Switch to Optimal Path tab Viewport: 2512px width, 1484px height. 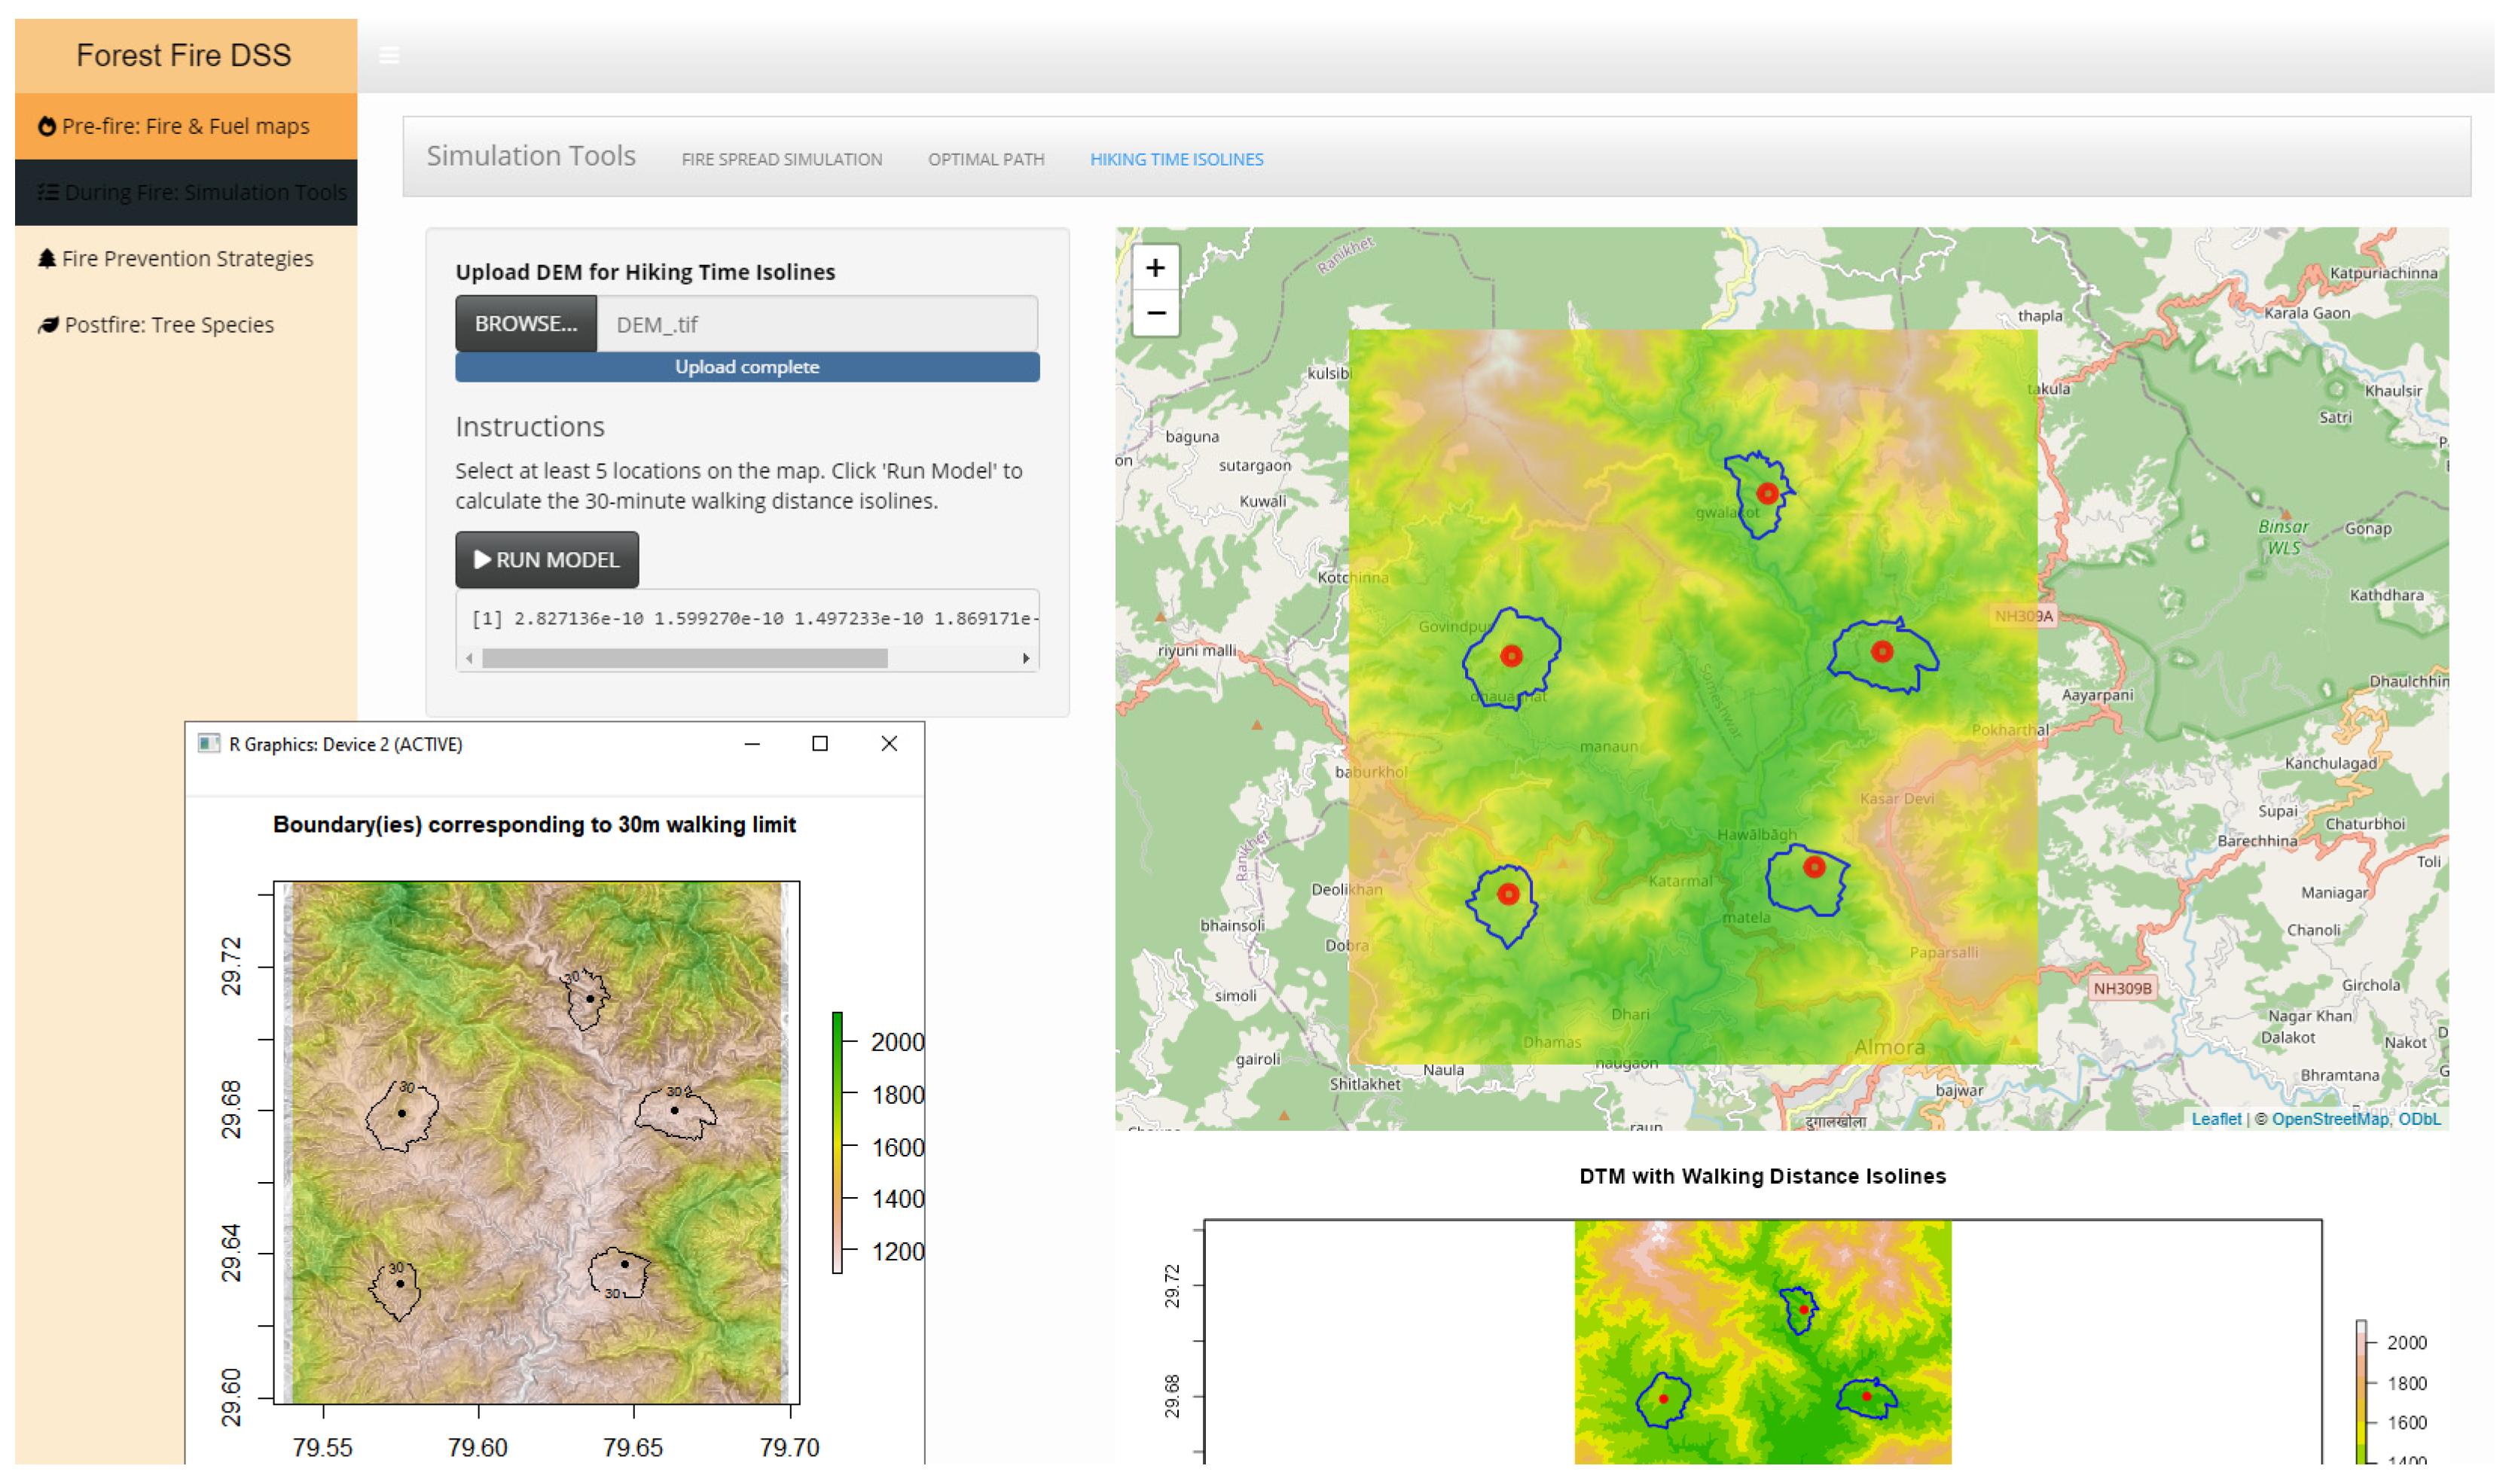(x=985, y=159)
